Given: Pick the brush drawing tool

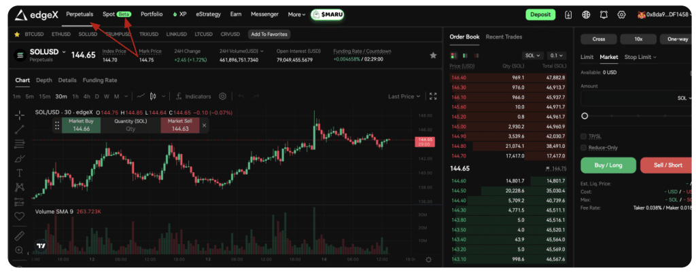Looking at the screenshot, I should (19, 158).
